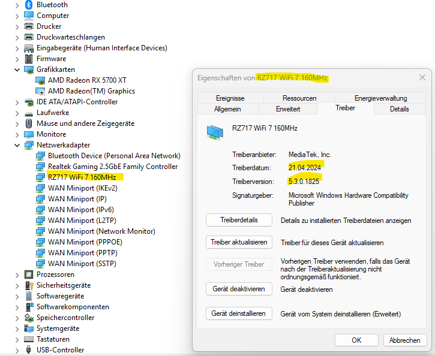Select the Treiber tab
Viewport: 435px width, 356px height.
(x=346, y=108)
